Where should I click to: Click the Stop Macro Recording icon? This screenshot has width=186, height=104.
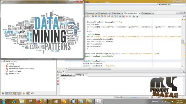130,16
